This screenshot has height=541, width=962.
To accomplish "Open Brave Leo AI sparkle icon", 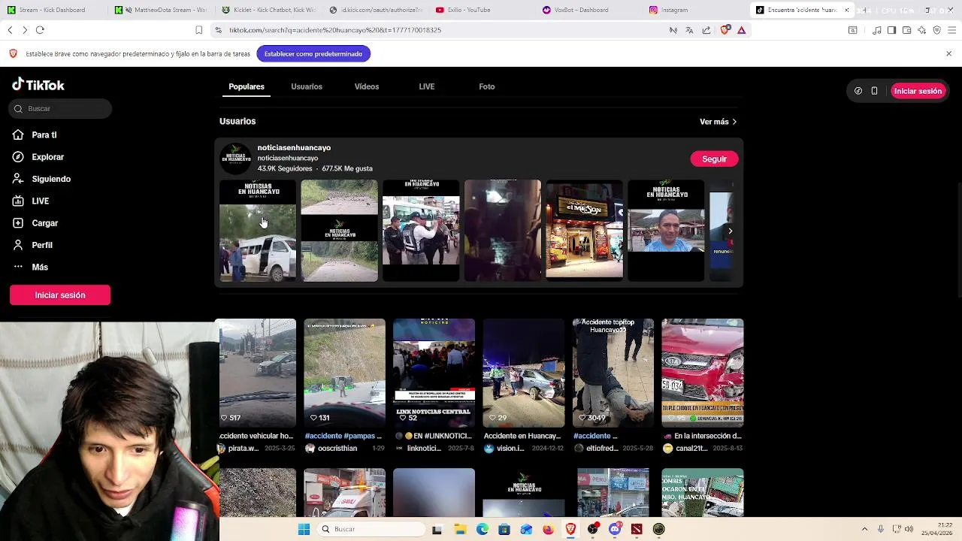I will [x=921, y=30].
